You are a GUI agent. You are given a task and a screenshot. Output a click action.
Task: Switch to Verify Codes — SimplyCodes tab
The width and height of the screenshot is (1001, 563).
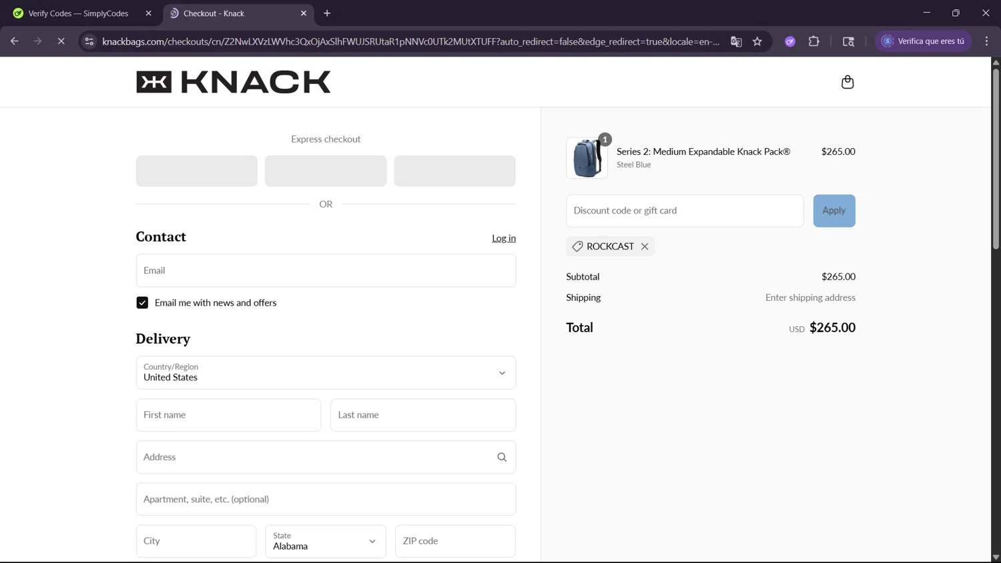78,13
